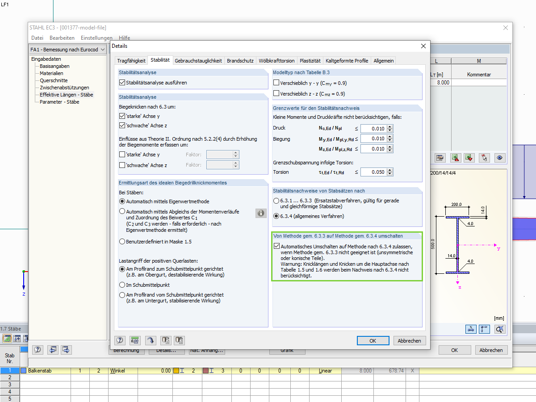
Task: Uncheck 'Stabilitätsanalyse ausführen'
Action: (x=122, y=82)
